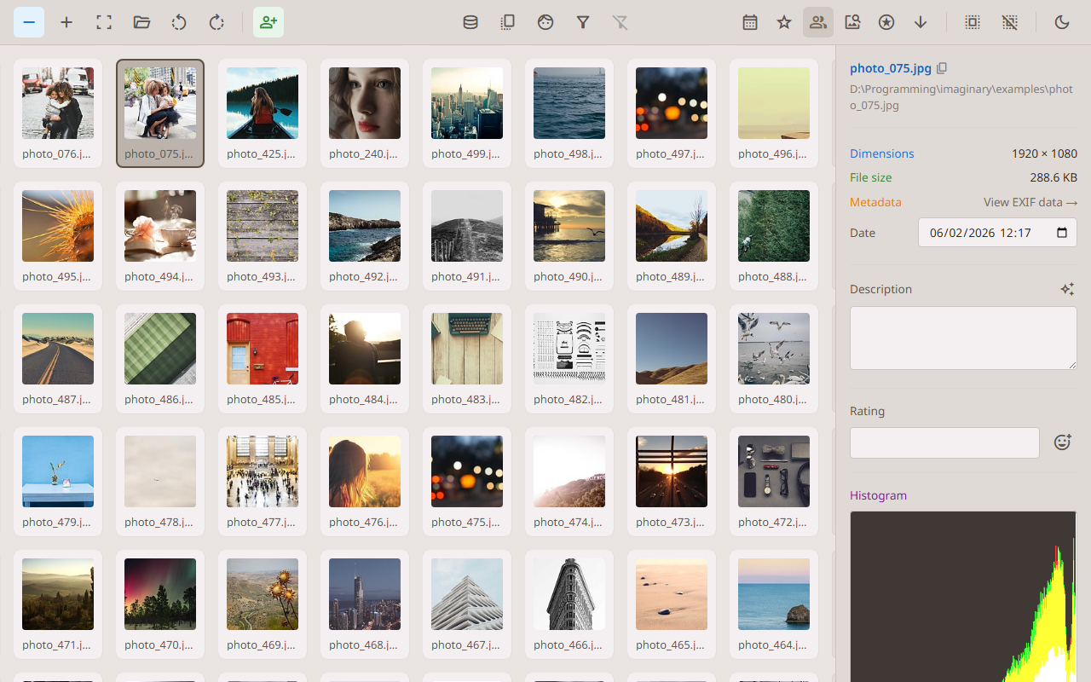Image resolution: width=1091 pixels, height=682 pixels.
Task: Clear the active filter with crossed funnel icon
Action: [x=620, y=22]
